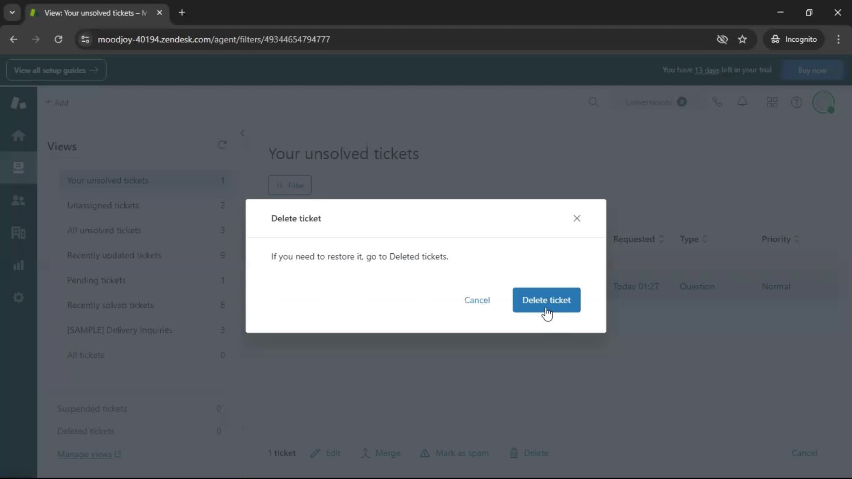Sort by Requested column

click(x=639, y=239)
